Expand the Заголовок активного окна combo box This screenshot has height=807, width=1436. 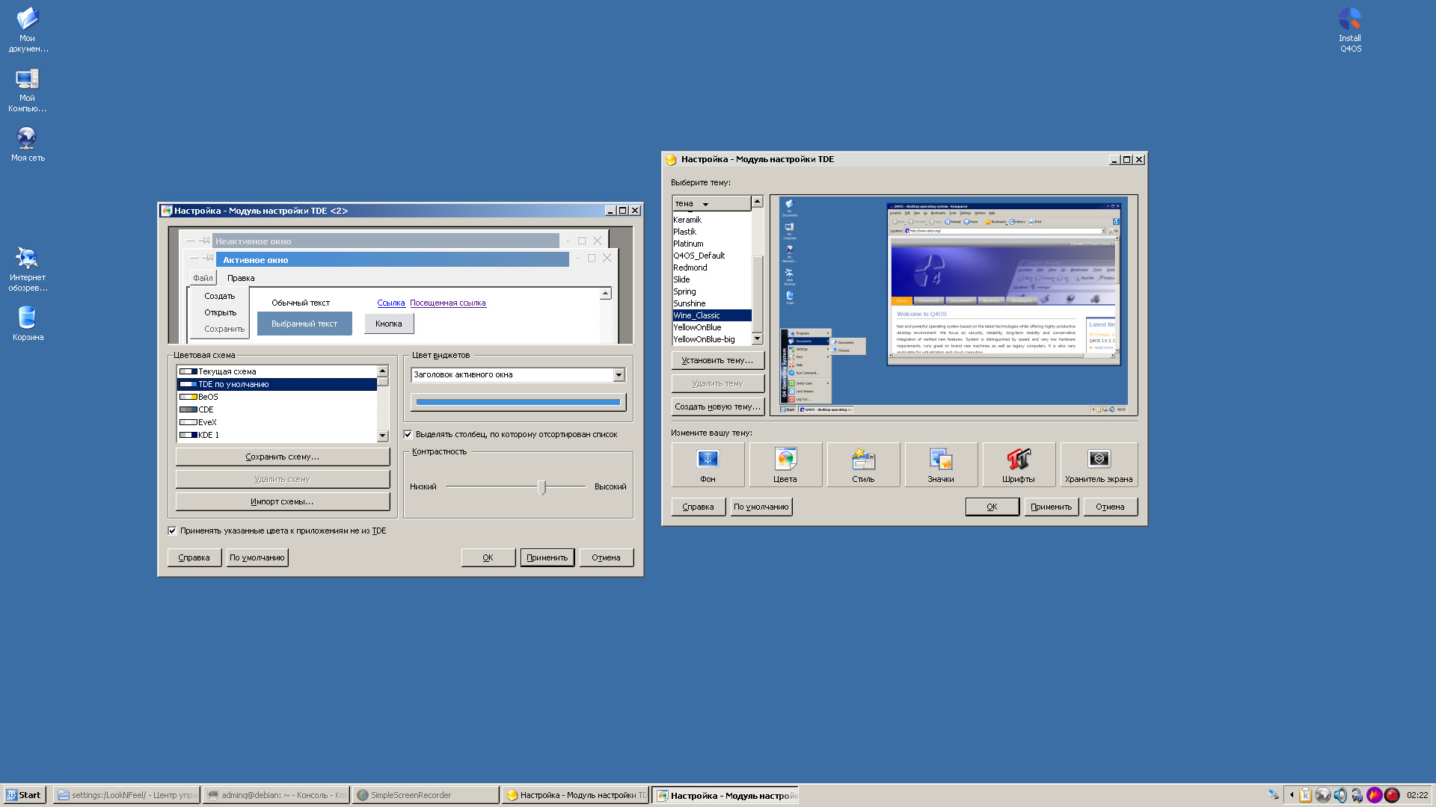(619, 375)
